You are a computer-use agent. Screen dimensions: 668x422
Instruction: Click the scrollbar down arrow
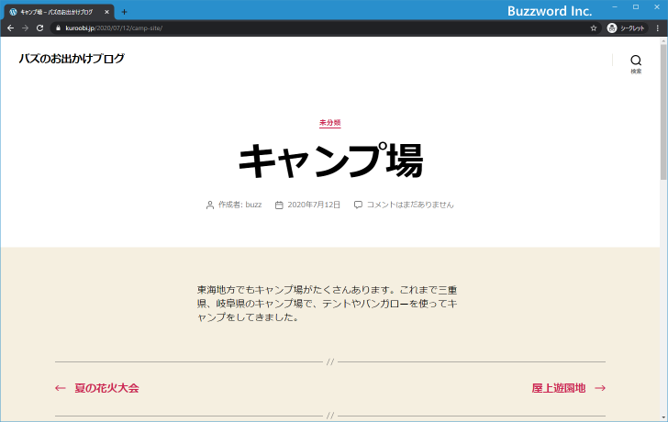tap(663, 417)
